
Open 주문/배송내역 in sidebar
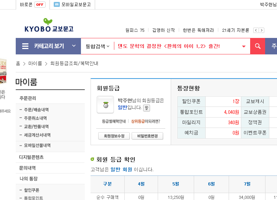(36, 110)
